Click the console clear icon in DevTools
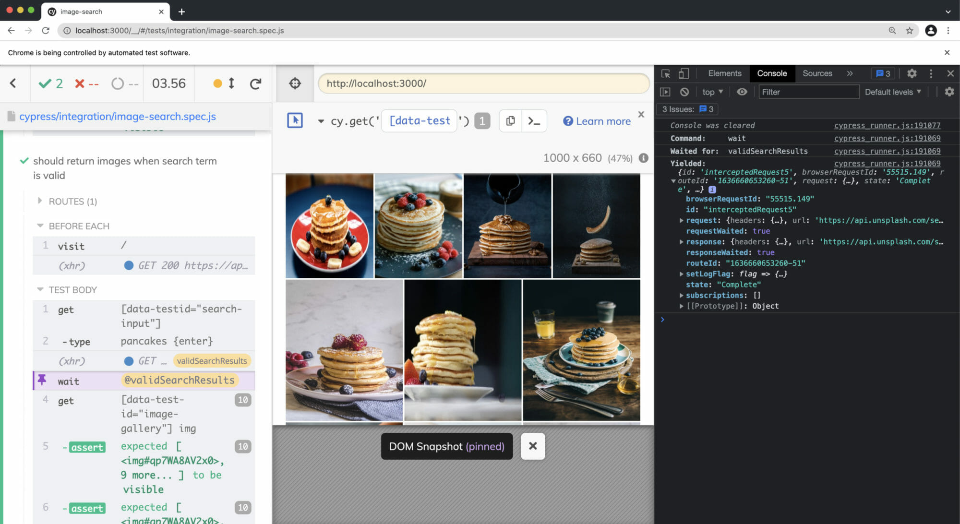Viewport: 960px width, 524px height. pos(685,91)
